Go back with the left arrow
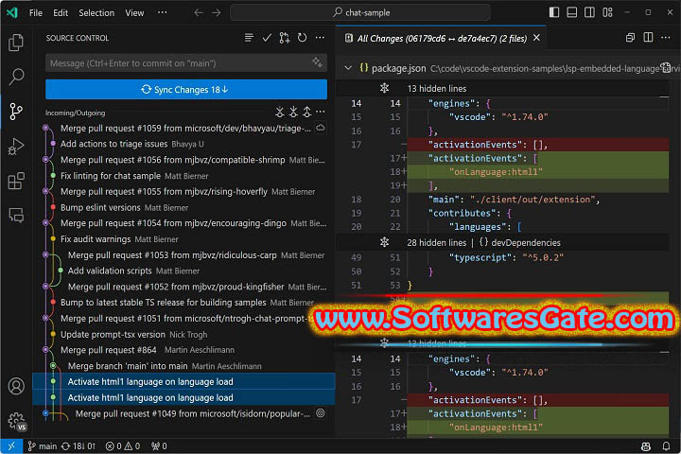Screen dimensions: 681x454 [199, 12]
